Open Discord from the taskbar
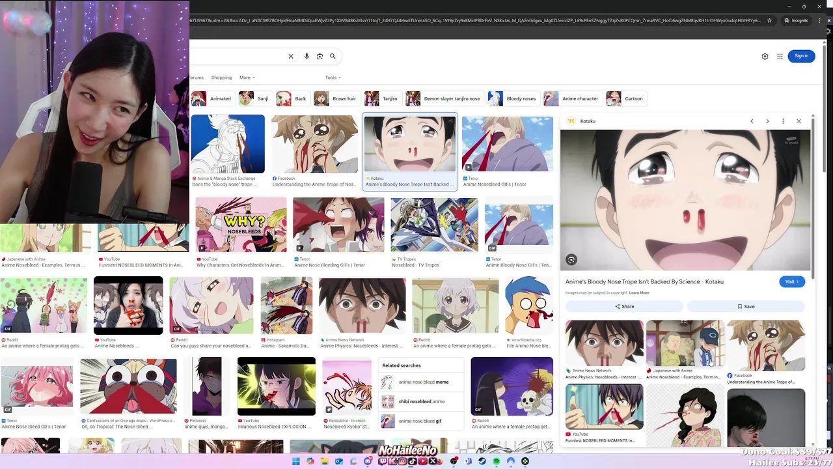Screen dimensions: 833x469 tap(368, 461)
